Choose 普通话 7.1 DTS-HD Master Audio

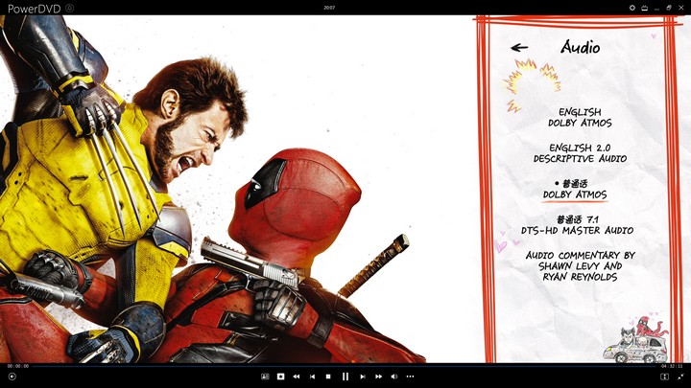click(578, 225)
